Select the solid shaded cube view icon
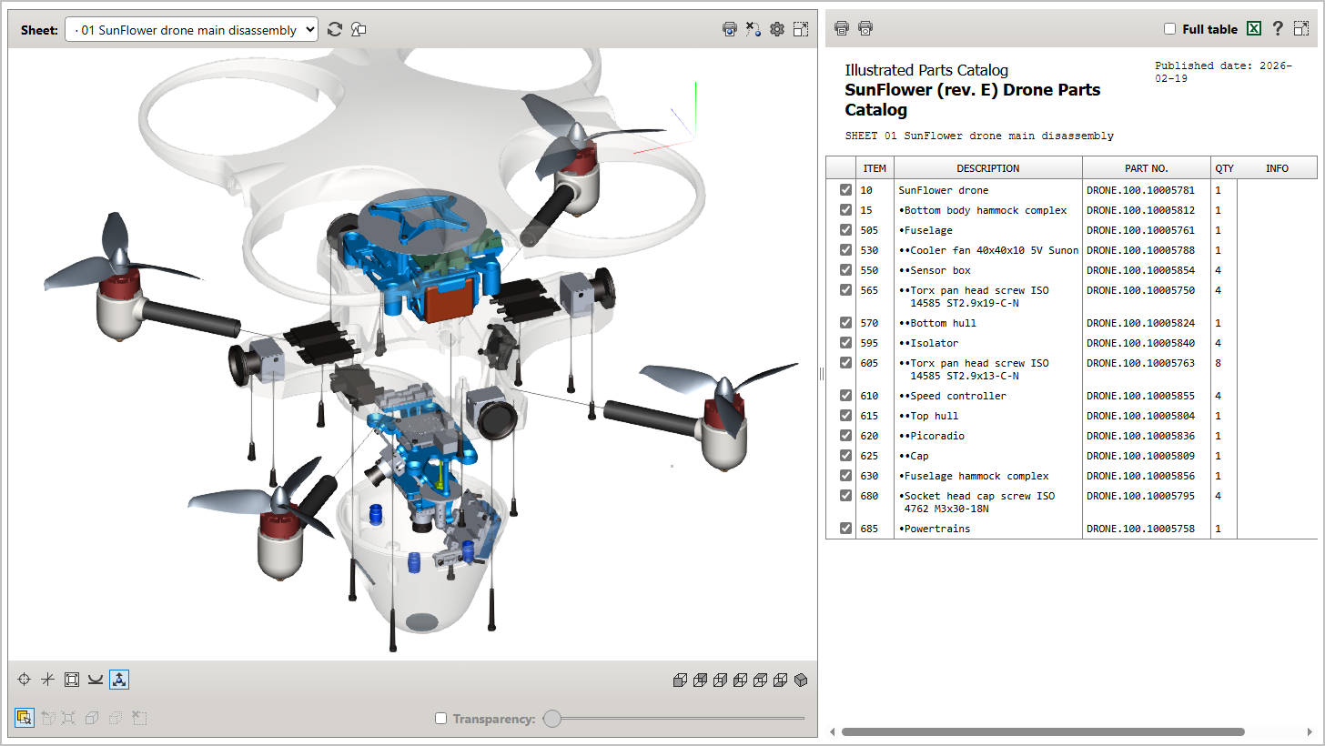This screenshot has height=746, width=1325. [x=801, y=680]
